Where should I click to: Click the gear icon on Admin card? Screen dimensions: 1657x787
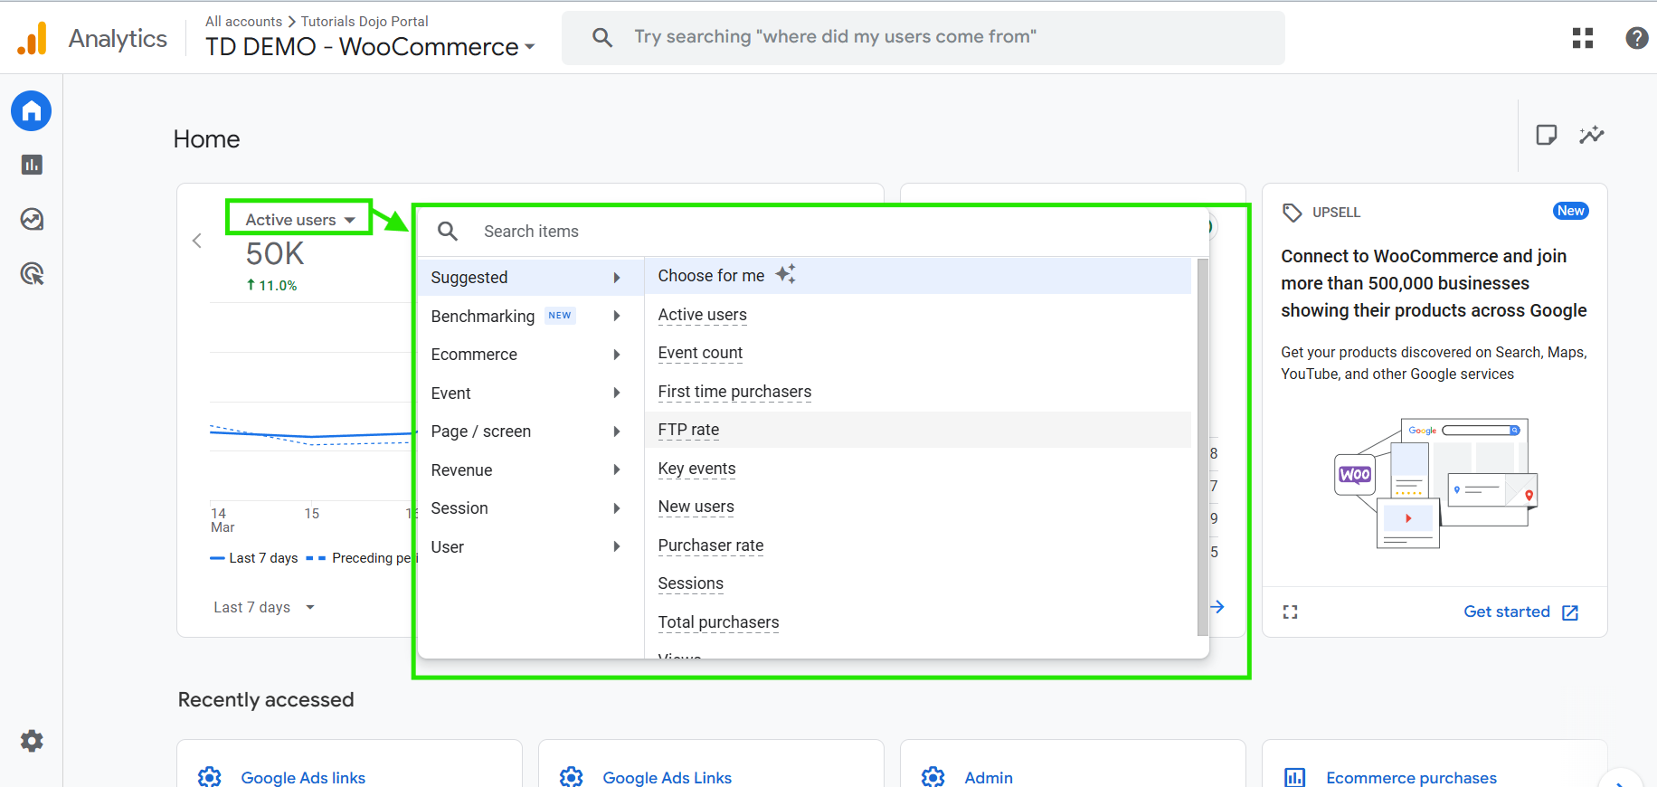pos(933,777)
